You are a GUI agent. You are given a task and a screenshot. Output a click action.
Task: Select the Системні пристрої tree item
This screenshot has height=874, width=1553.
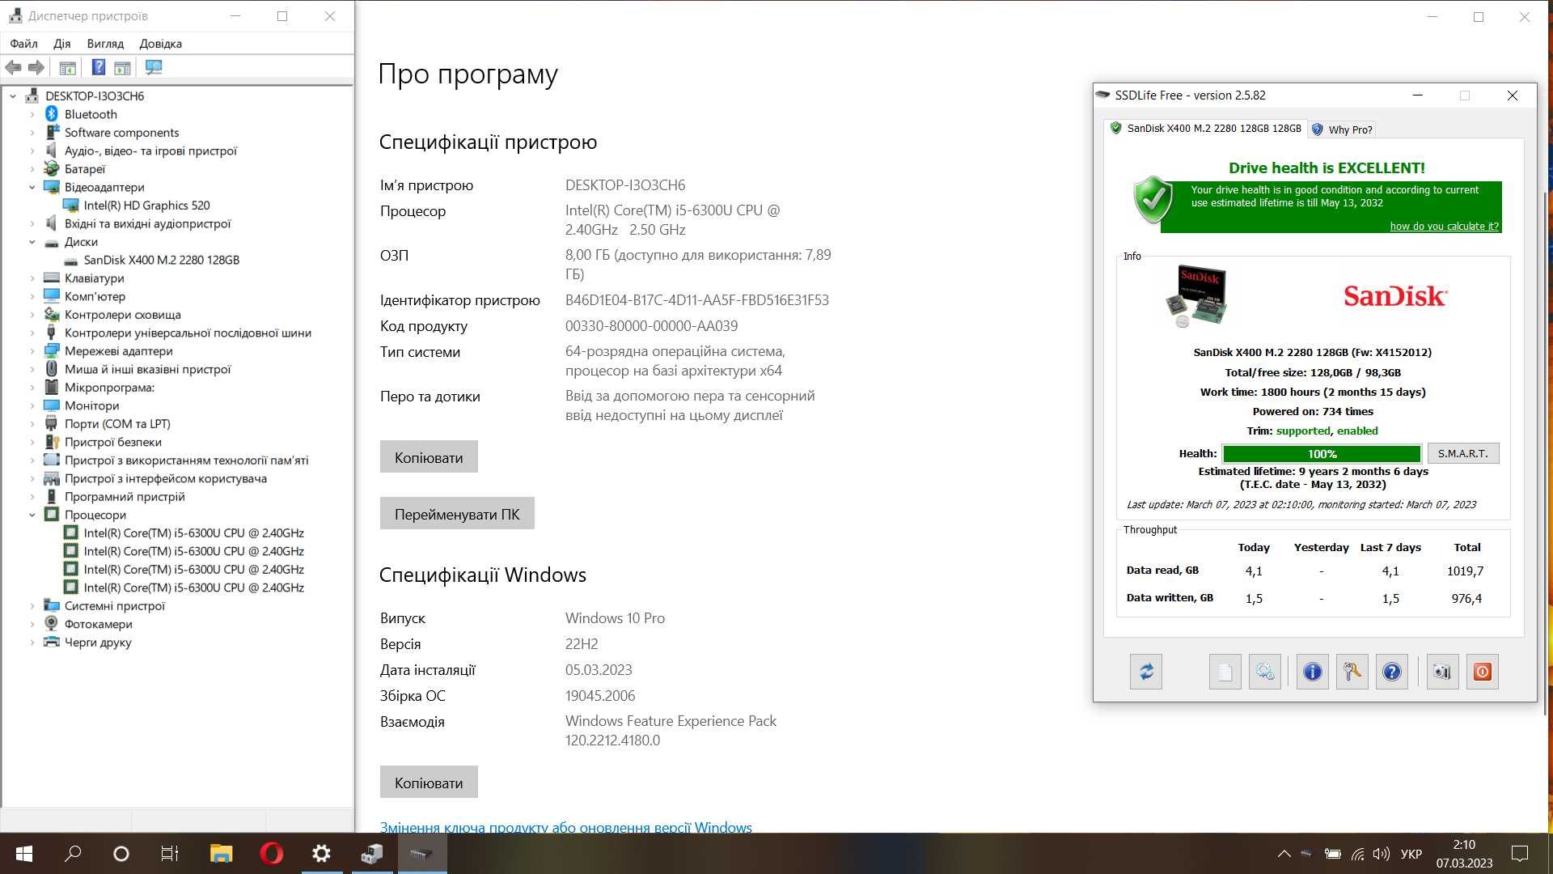(114, 606)
